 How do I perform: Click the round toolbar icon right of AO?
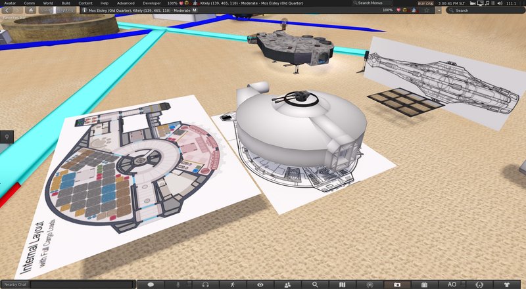coord(479,284)
